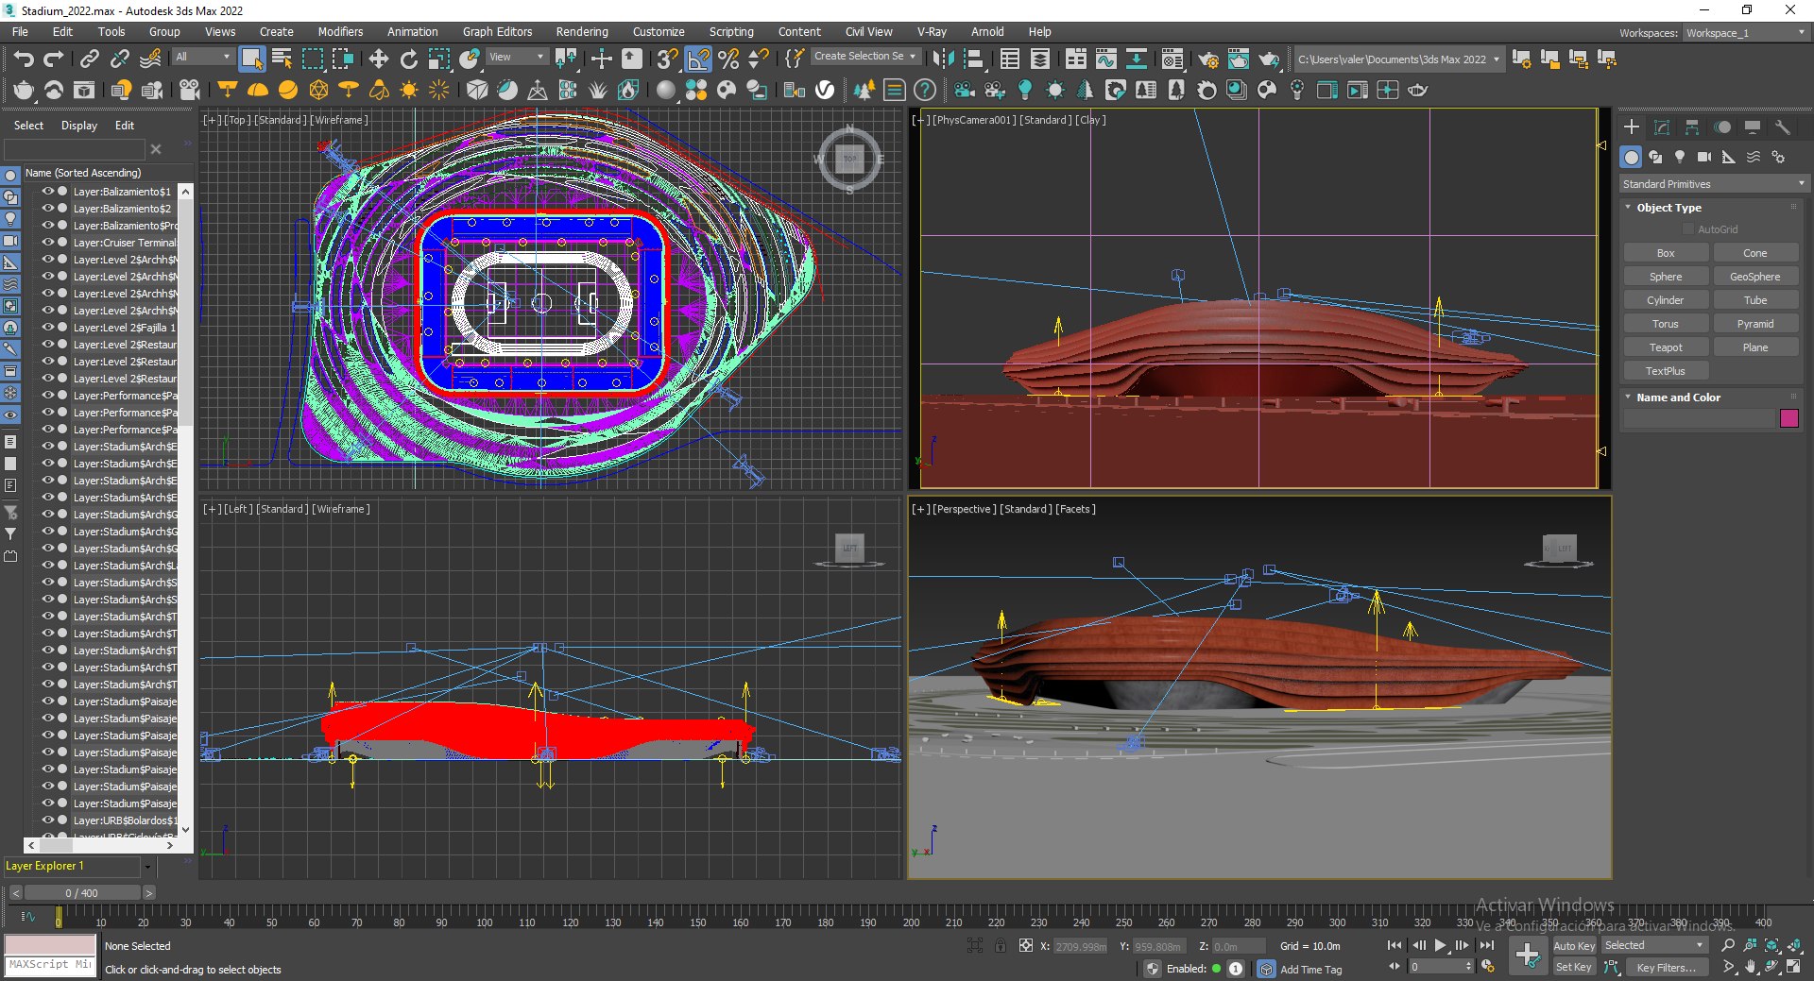Viewport: 1814px width, 981px height.
Task: Open the project path dropdown
Action: (x=1398, y=59)
